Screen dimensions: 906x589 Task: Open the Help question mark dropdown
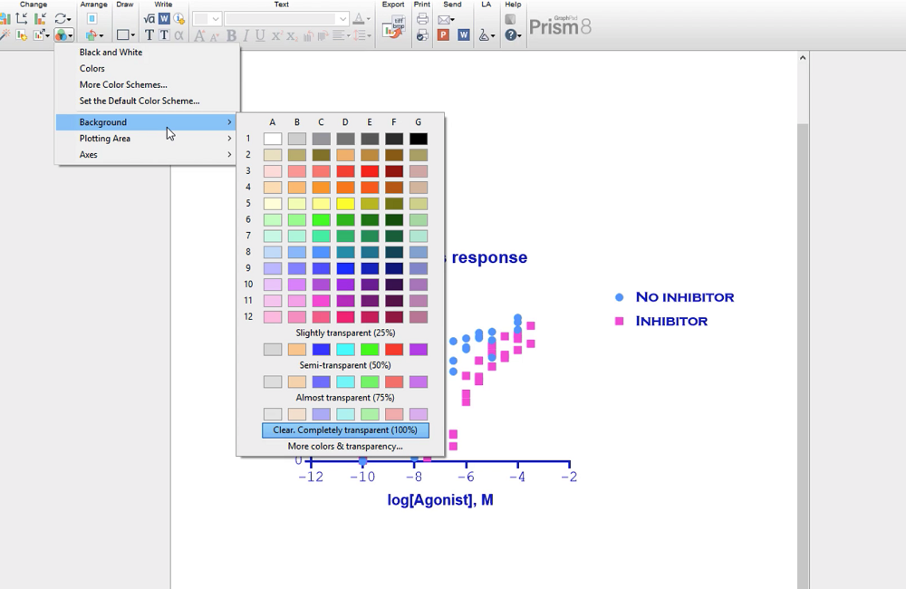(x=513, y=34)
